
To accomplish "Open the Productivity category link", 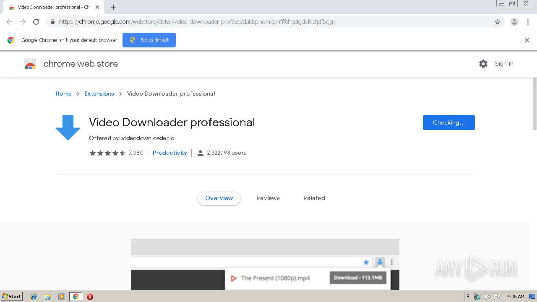I will [169, 153].
